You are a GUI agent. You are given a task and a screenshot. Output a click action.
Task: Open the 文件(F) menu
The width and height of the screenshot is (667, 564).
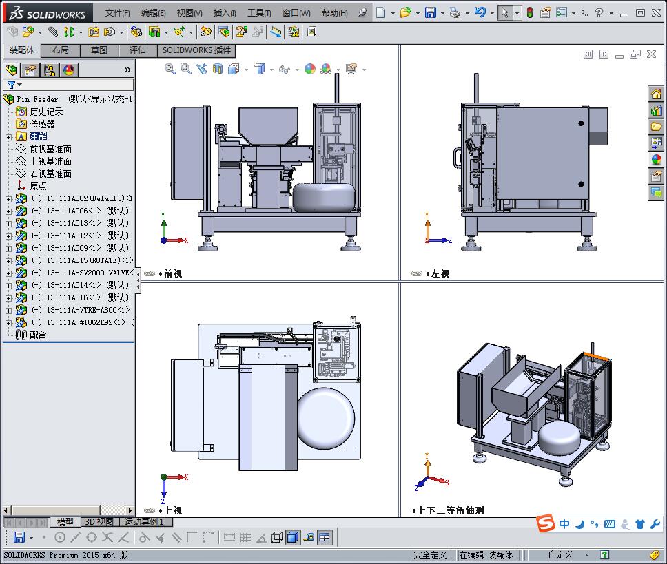[117, 13]
